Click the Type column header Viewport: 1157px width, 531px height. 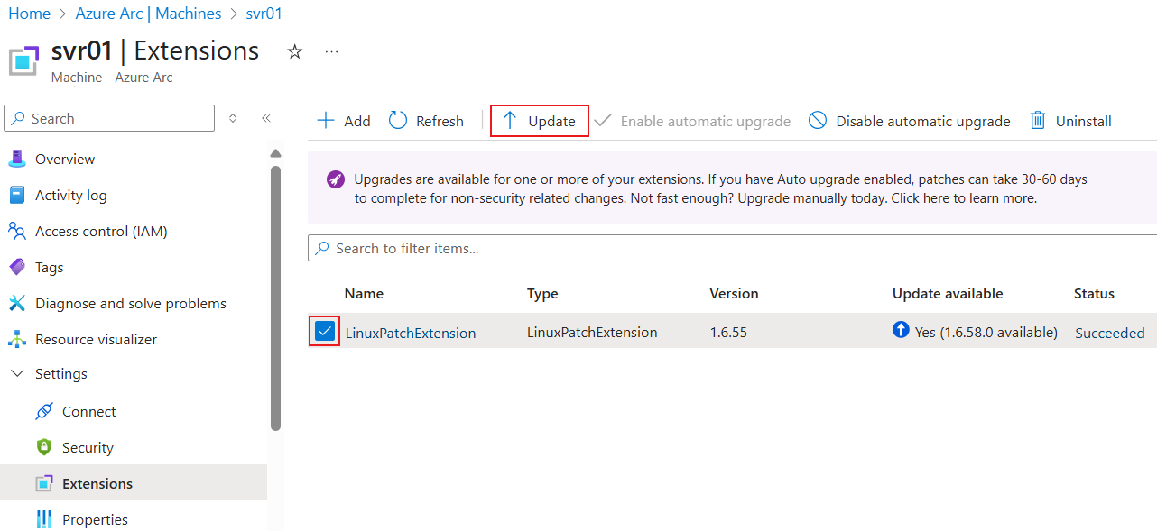(x=542, y=293)
